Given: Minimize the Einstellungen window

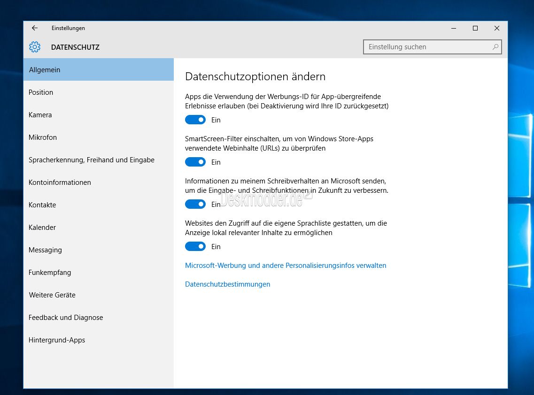Looking at the screenshot, I should point(454,28).
